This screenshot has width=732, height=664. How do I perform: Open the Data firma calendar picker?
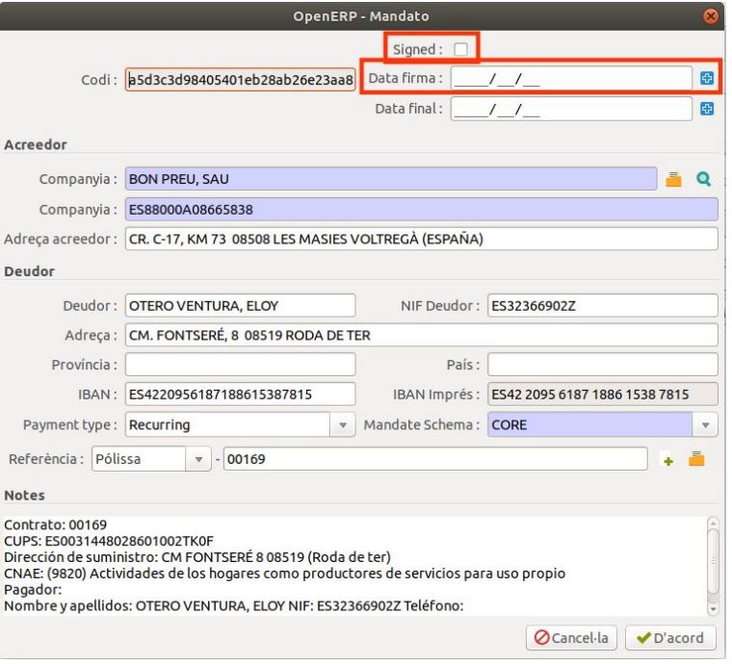pyautogui.click(x=706, y=78)
